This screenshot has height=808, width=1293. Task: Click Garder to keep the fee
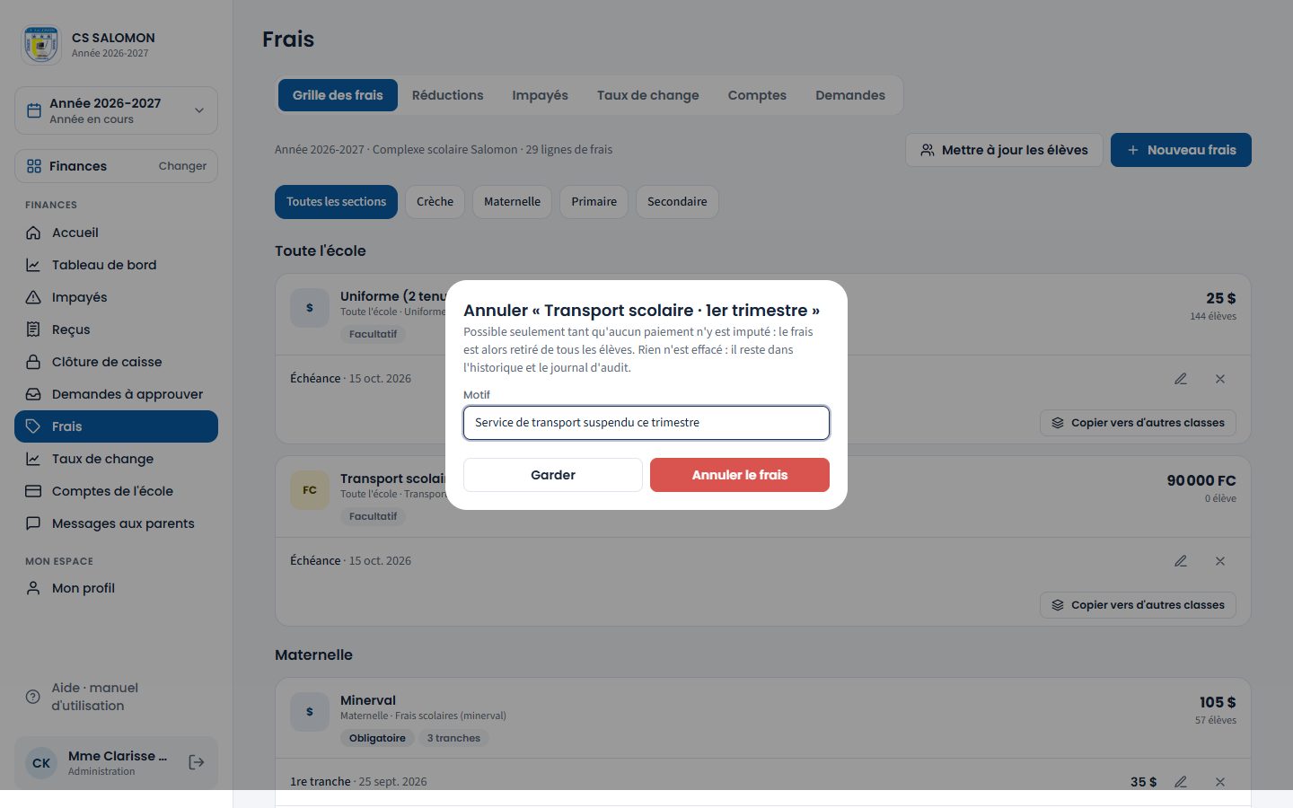(x=553, y=475)
